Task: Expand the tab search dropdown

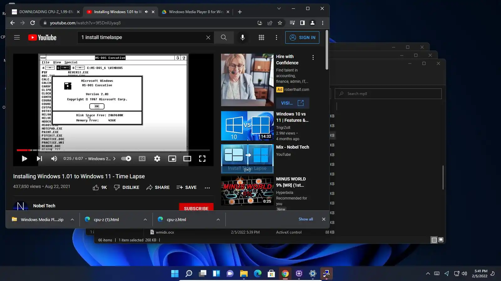Action: (x=279, y=8)
